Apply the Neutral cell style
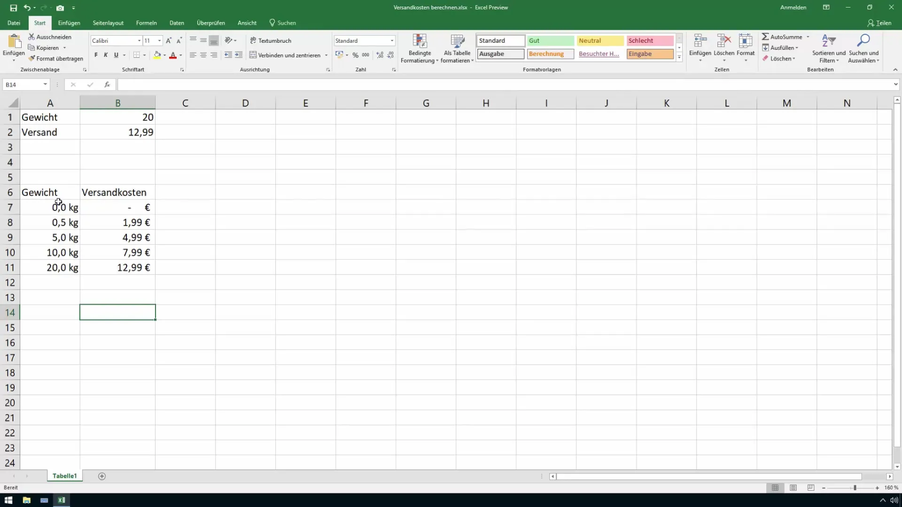Screen dimensions: 902x507 pos(600,41)
